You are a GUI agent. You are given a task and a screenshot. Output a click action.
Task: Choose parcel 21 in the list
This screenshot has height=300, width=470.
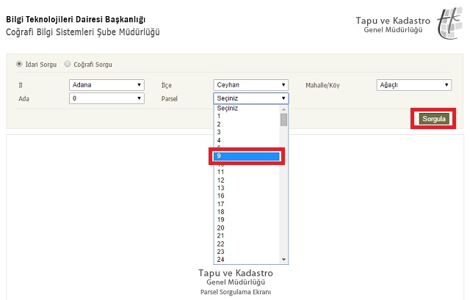[x=247, y=235]
